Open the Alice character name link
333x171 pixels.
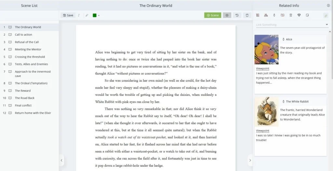(x=289, y=39)
